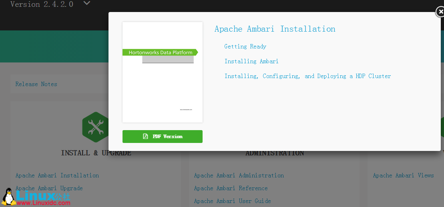Expand the Version 2.4.2.0 dropdown arrow
Image resolution: width=444 pixels, height=207 pixels.
click(x=86, y=4)
